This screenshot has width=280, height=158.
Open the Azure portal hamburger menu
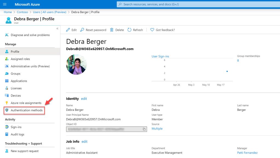pyautogui.click(x=5, y=4)
